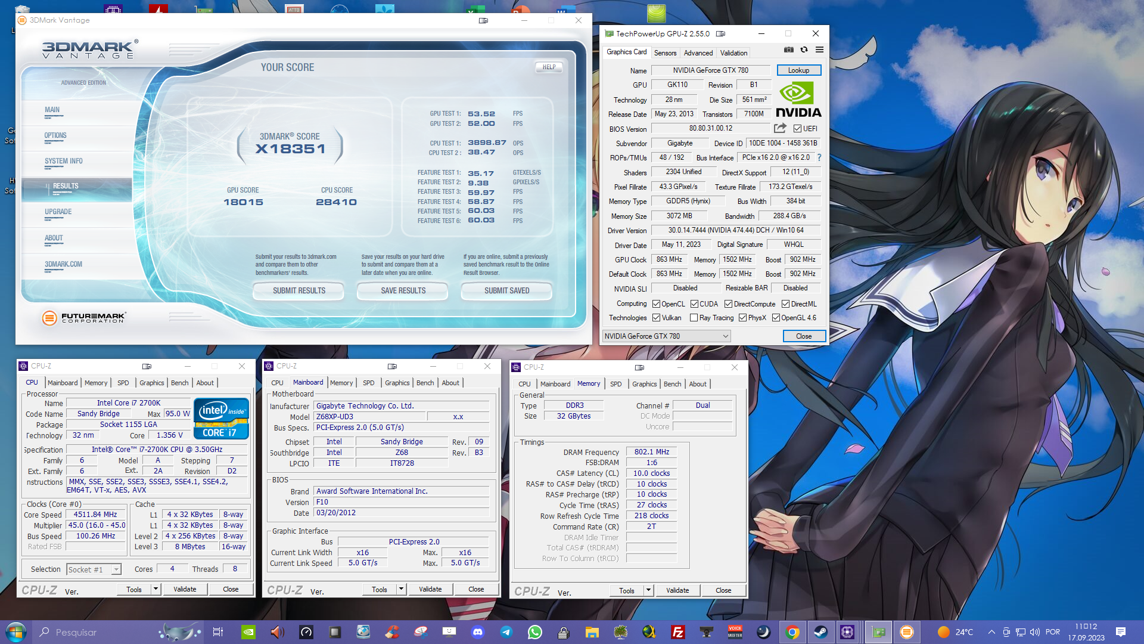Switch to the Advanced tab in GPU-Z
This screenshot has height=644, width=1144.
[x=698, y=53]
